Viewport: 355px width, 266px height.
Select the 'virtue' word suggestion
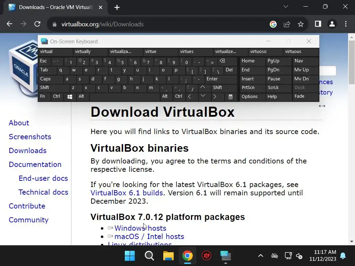point(160,52)
